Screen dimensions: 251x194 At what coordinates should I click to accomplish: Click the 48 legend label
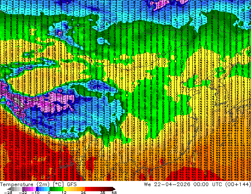click(x=114, y=192)
